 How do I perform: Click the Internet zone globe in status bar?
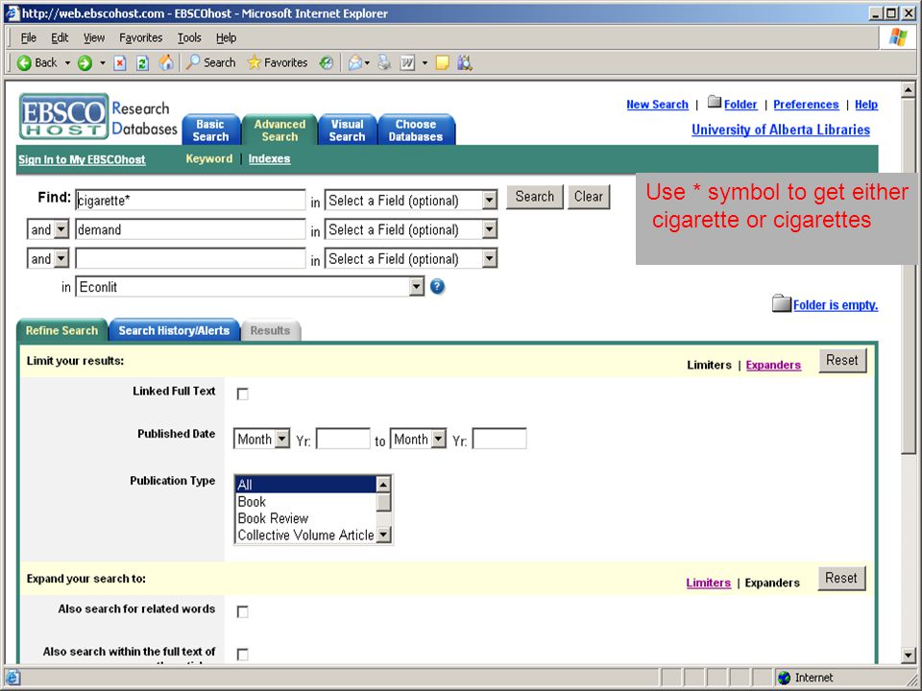pyautogui.click(x=784, y=678)
